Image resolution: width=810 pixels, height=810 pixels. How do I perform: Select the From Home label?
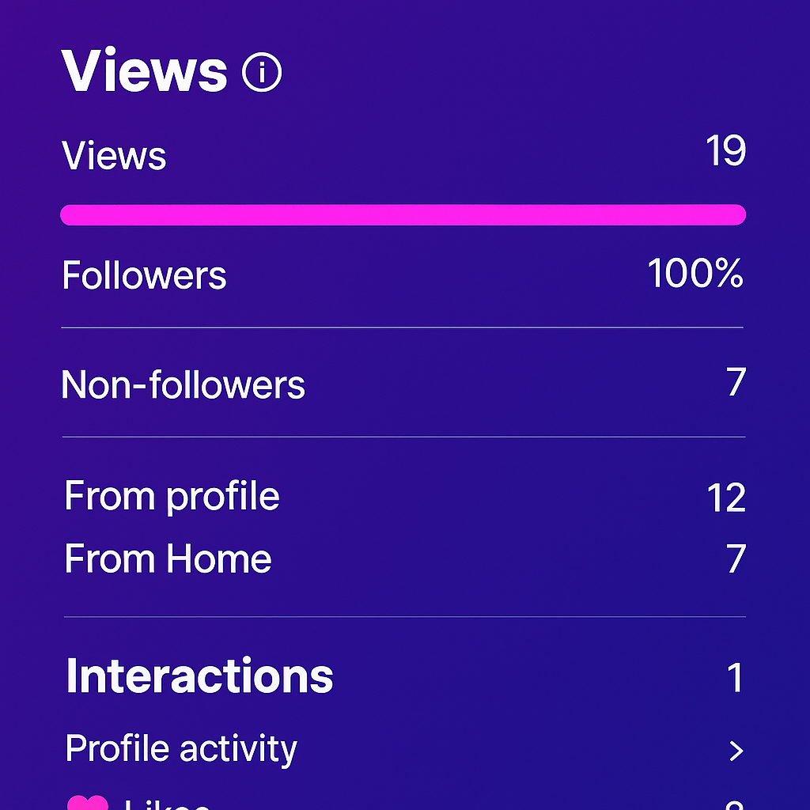pos(168,558)
